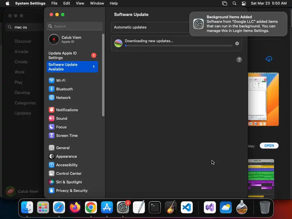The image size is (292, 219).
Task: Open Weather app from the Dock
Action: [226, 207]
